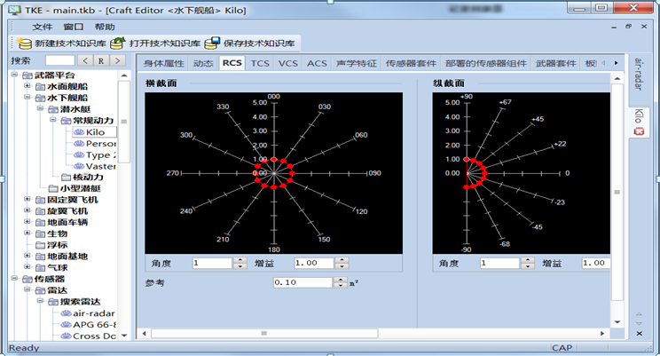Collapse the 传感器 tree node
The image size is (660, 356).
(x=15, y=279)
